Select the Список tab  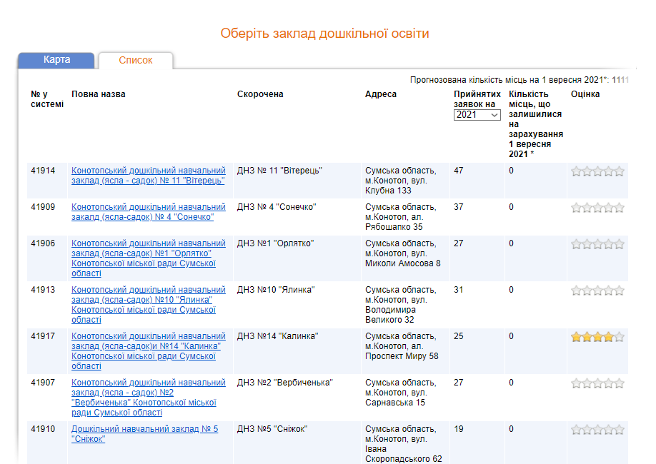pyautogui.click(x=136, y=60)
